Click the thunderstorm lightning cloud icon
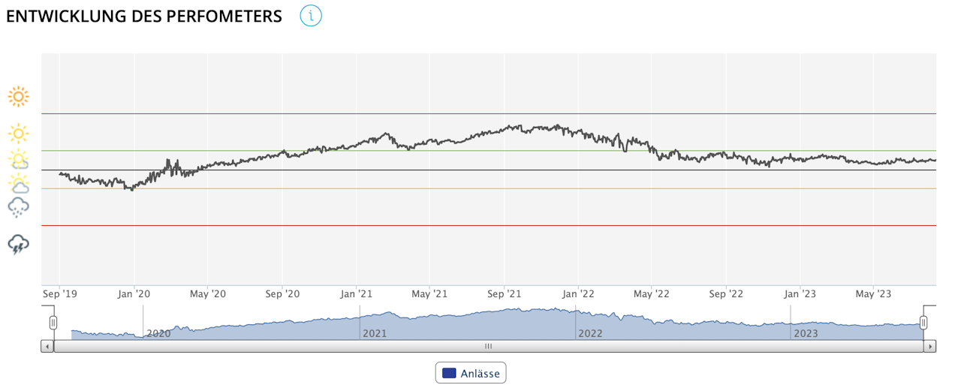 coord(19,244)
